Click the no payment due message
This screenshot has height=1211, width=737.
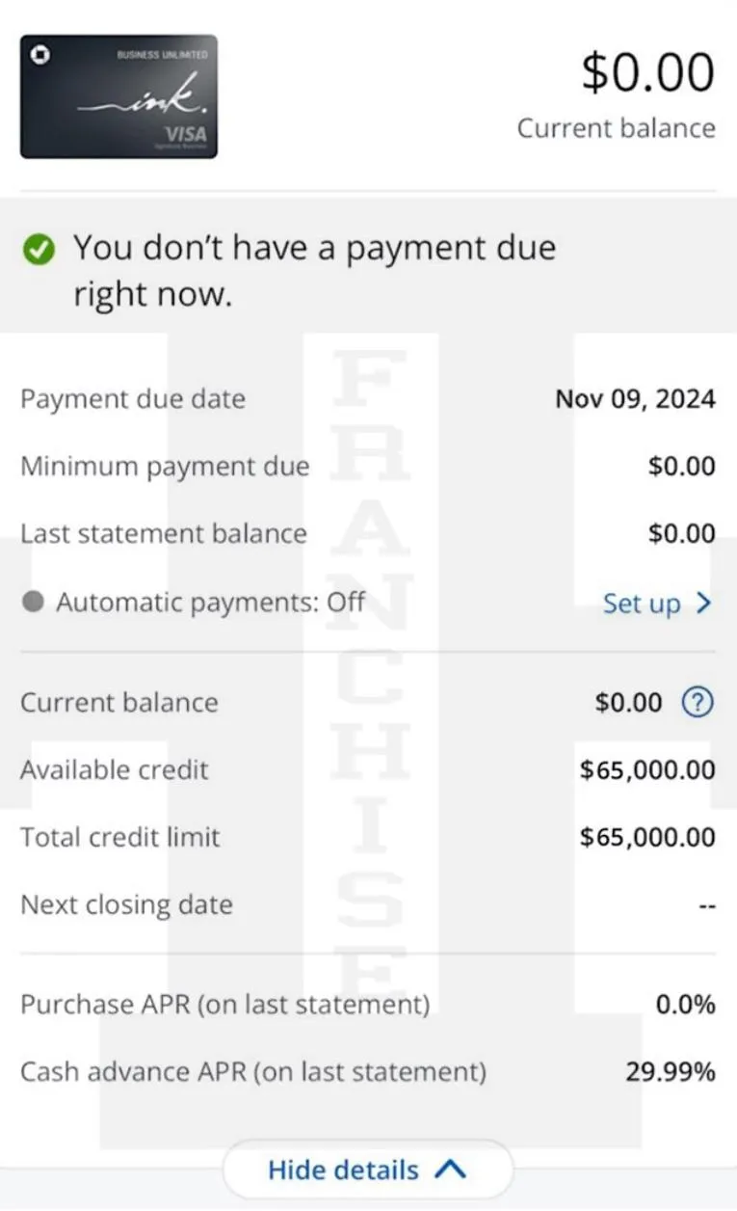(x=315, y=271)
